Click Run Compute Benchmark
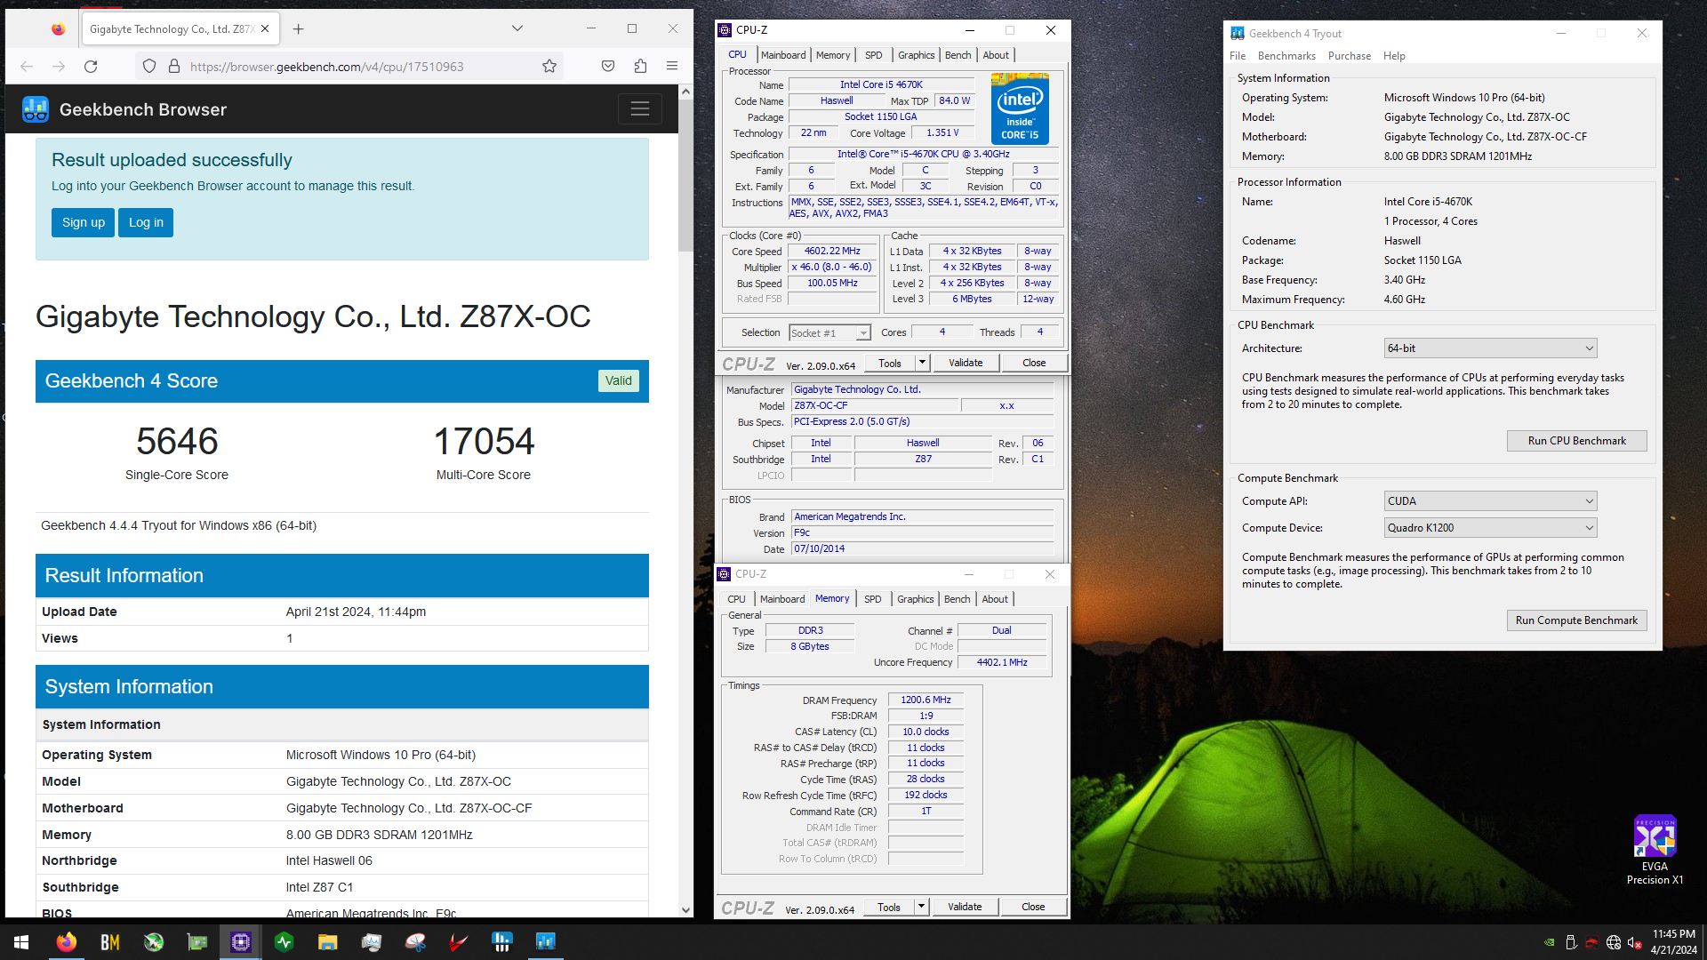Screen dimensions: 1707x960 click(1576, 620)
